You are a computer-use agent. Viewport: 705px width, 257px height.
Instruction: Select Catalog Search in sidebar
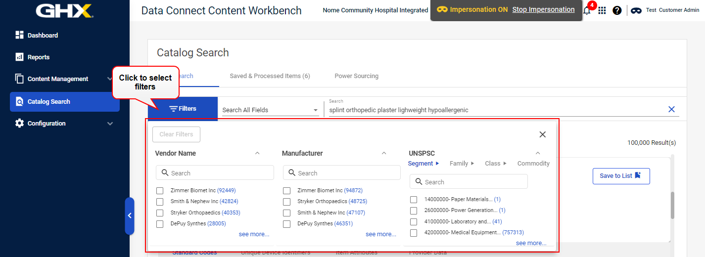pos(65,101)
